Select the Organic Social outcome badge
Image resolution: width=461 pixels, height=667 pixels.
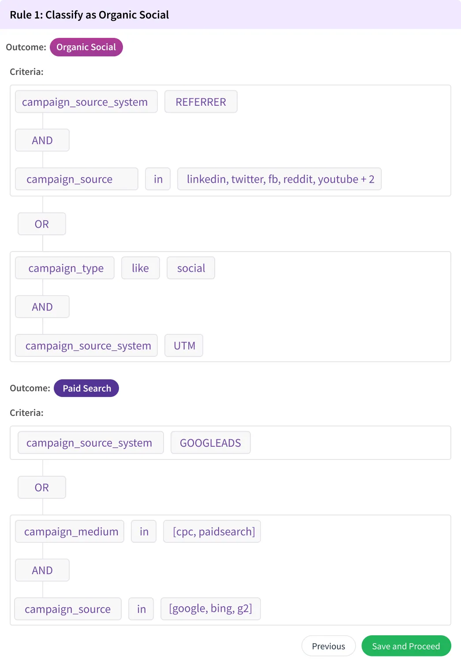86,47
